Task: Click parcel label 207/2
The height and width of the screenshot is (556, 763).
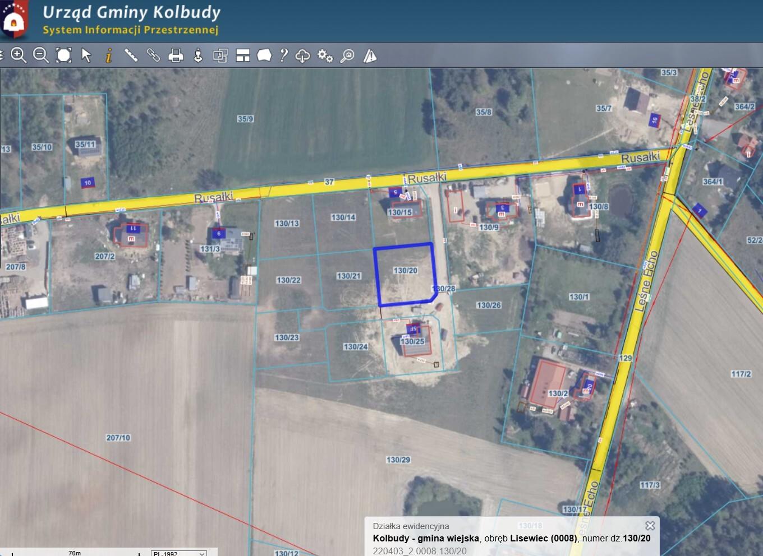Action: (104, 256)
